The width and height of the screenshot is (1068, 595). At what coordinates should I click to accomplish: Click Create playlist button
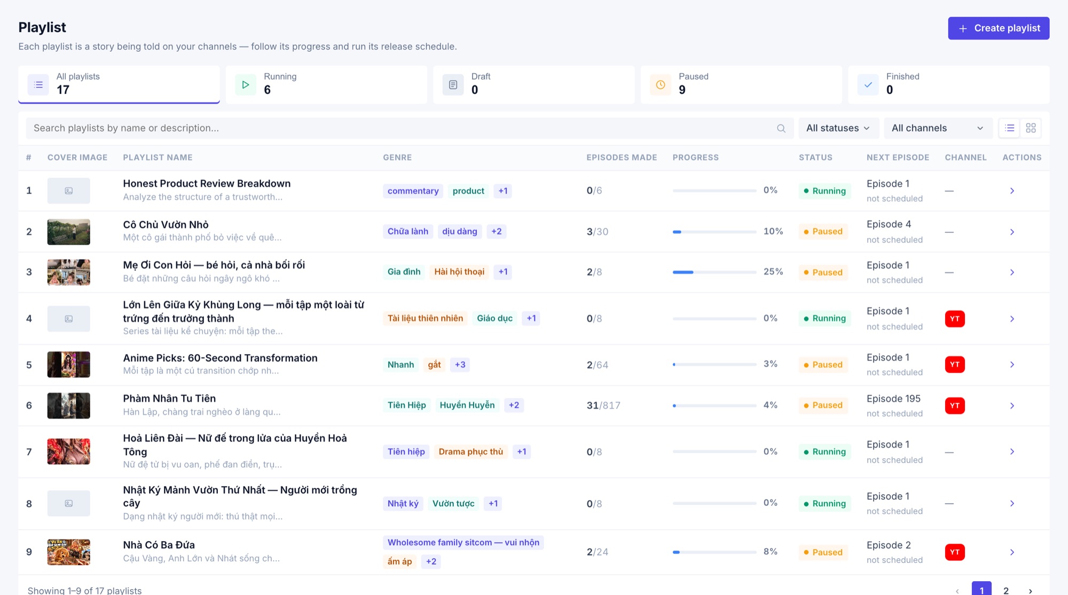tap(999, 28)
